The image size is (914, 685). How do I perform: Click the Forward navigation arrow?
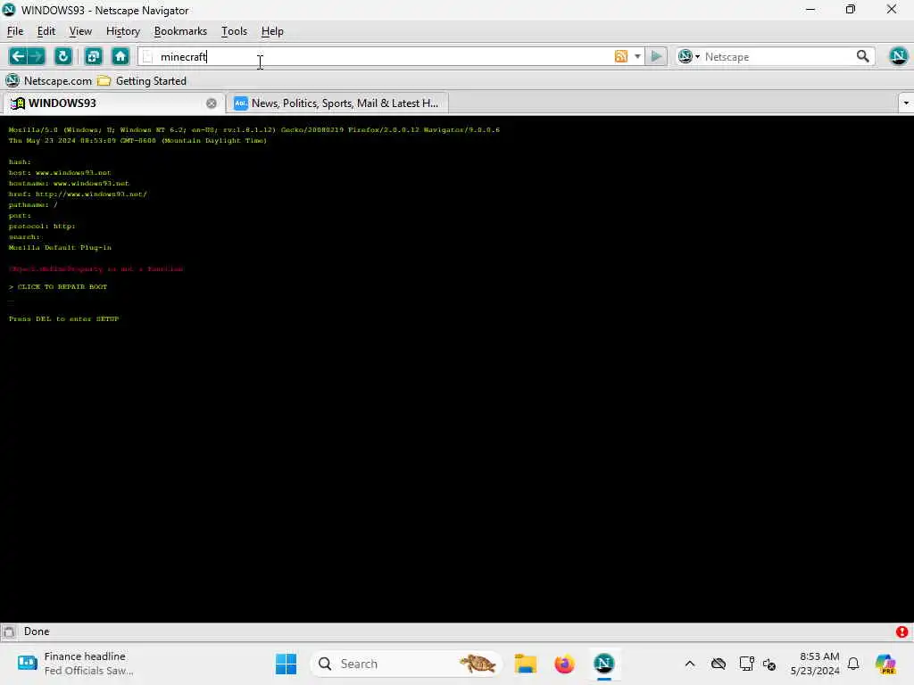tap(36, 56)
